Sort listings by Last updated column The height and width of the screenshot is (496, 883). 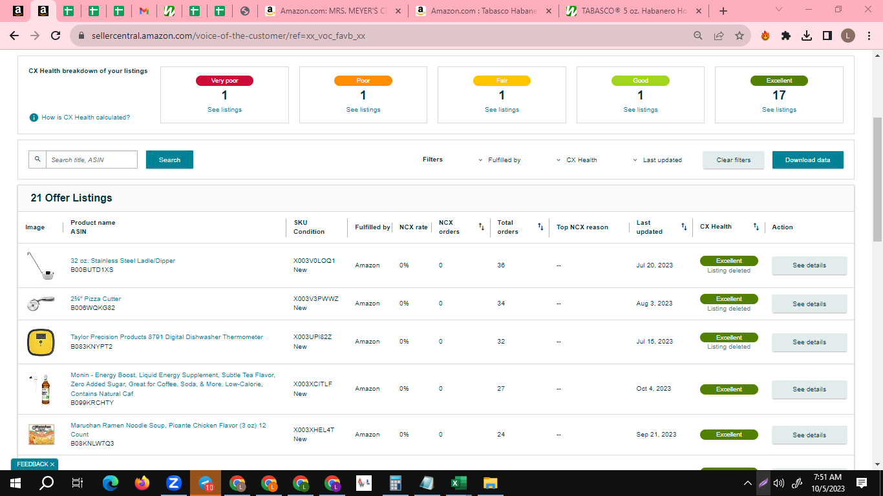[684, 227]
